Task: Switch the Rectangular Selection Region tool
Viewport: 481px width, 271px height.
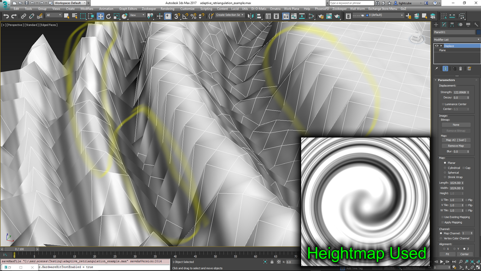Action: 83,16
